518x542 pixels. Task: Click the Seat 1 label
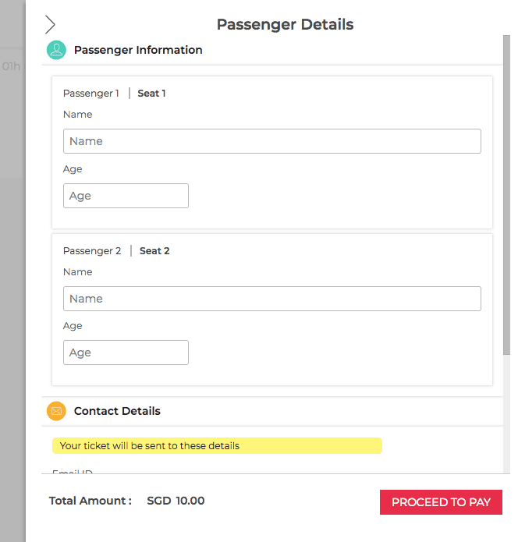pyautogui.click(x=151, y=94)
